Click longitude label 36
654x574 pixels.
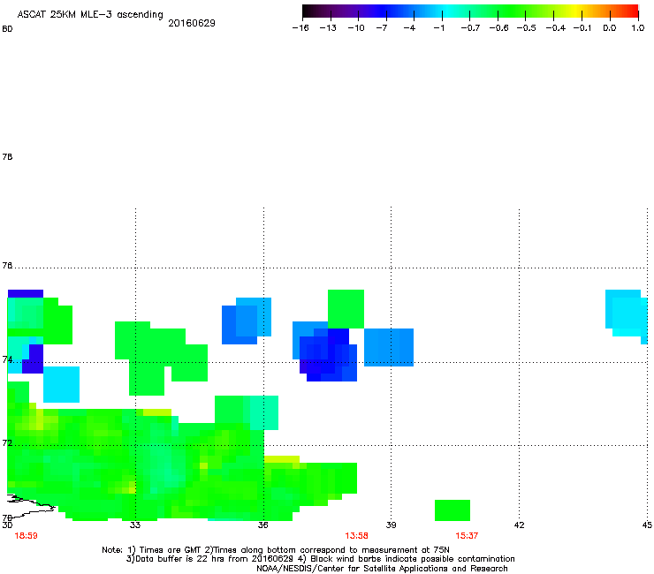pos(262,525)
